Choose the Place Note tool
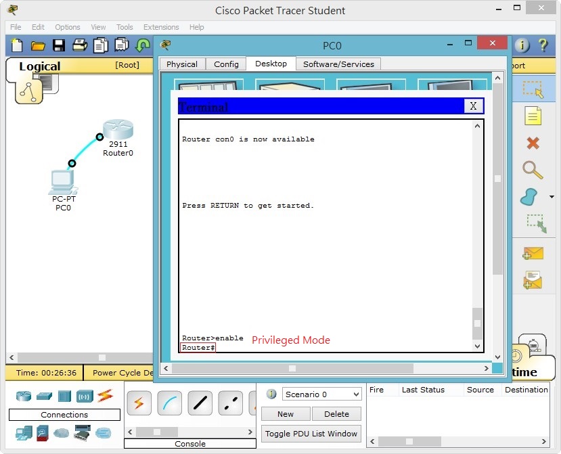Viewport: 561px width, 454px height. pos(533,116)
